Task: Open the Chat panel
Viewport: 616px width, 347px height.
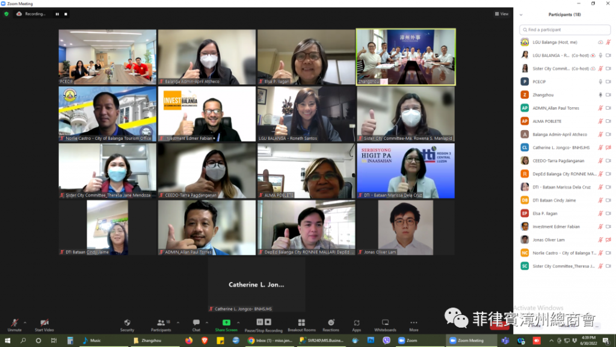Action: (x=196, y=325)
